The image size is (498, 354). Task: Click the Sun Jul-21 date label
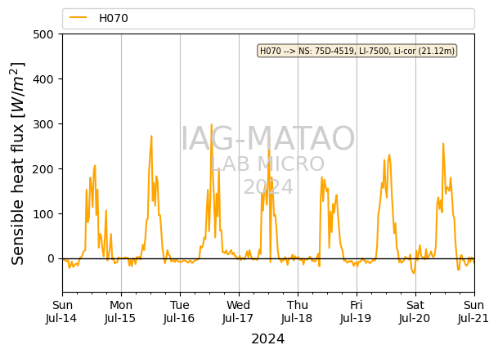pos(473,311)
